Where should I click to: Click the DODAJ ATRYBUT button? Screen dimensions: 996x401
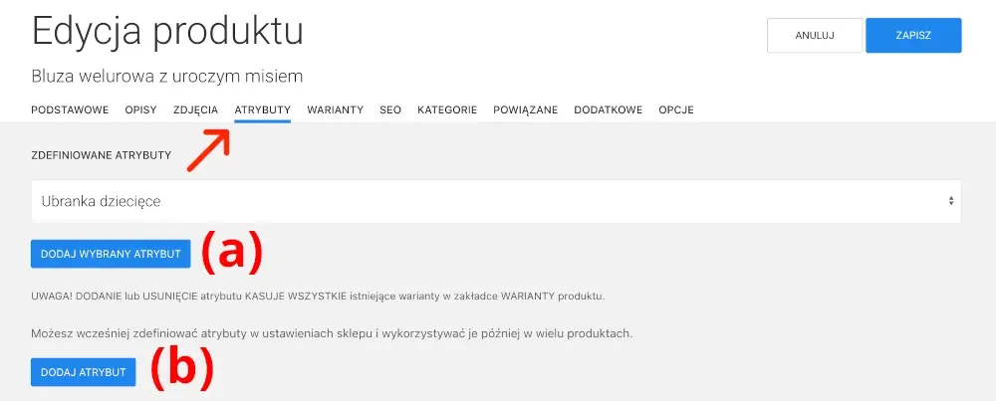[x=83, y=372]
